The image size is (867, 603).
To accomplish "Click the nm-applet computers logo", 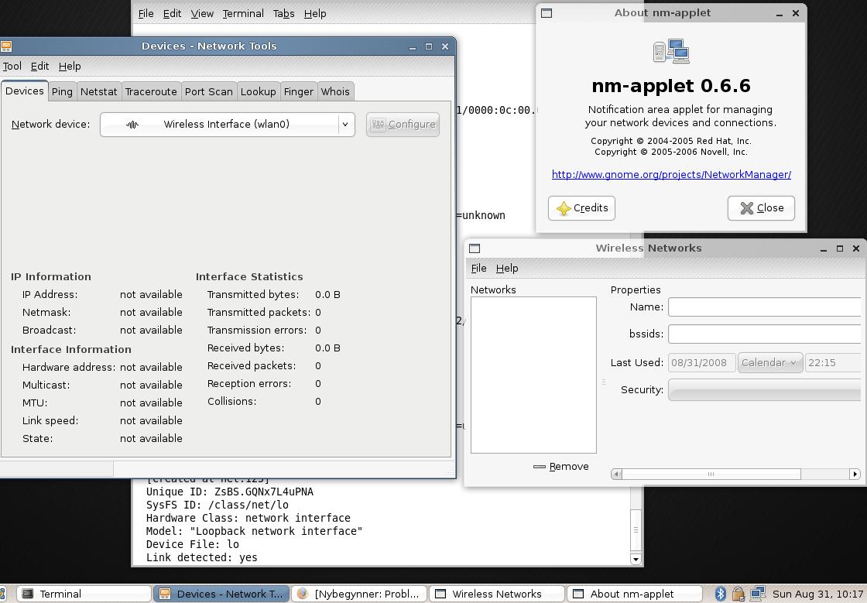I will pyautogui.click(x=671, y=52).
